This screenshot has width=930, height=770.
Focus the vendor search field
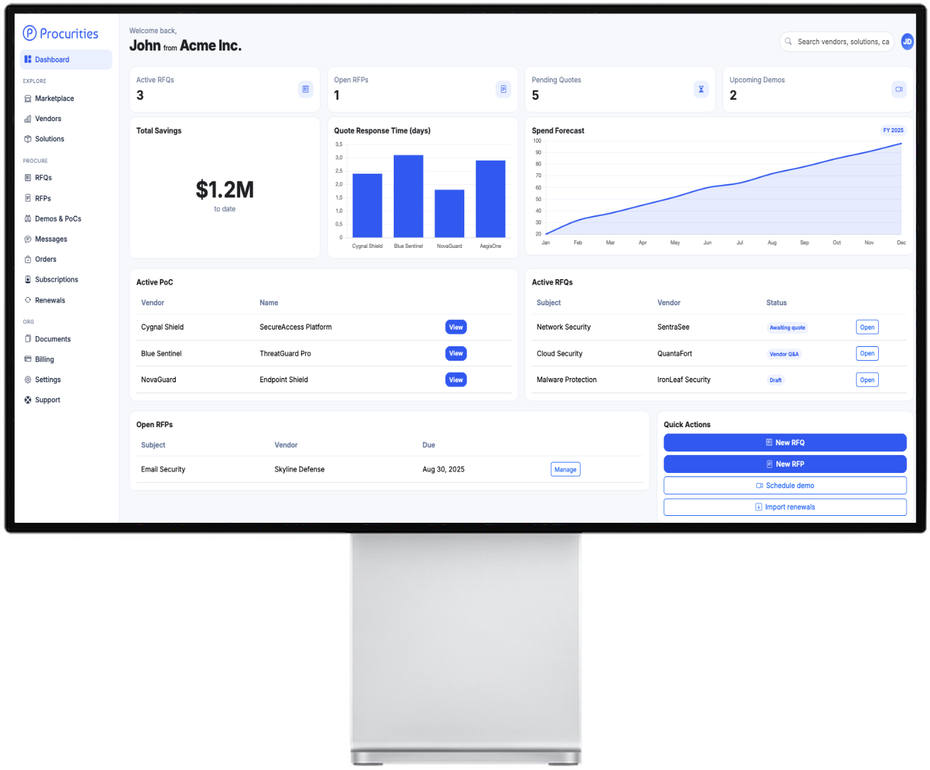click(x=842, y=42)
